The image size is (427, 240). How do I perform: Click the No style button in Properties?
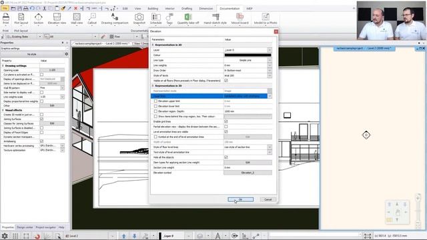coord(32,54)
